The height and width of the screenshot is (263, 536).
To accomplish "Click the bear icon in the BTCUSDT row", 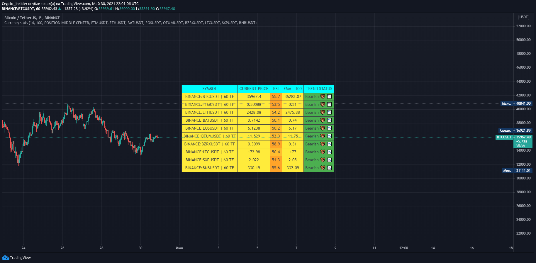I will tap(323, 96).
